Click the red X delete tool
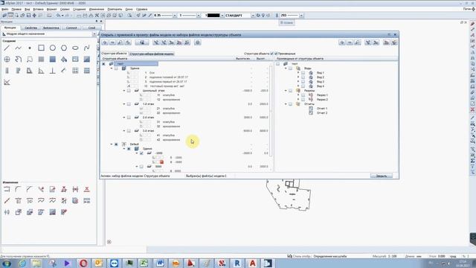 (87, 189)
